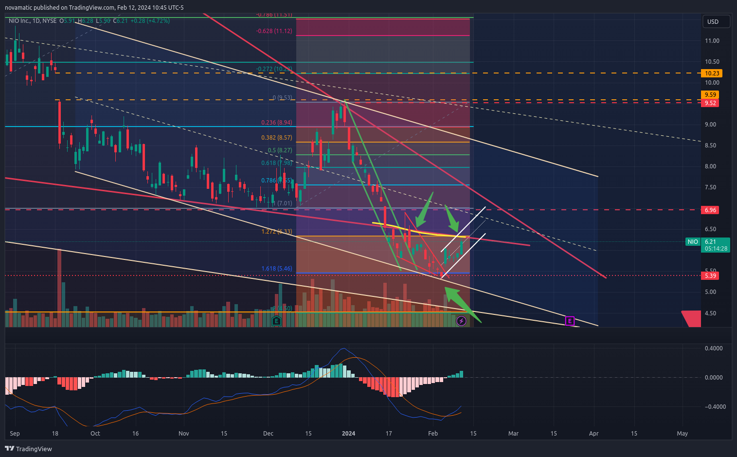
Task: Click the Nov label on time axis
Action: pos(184,434)
